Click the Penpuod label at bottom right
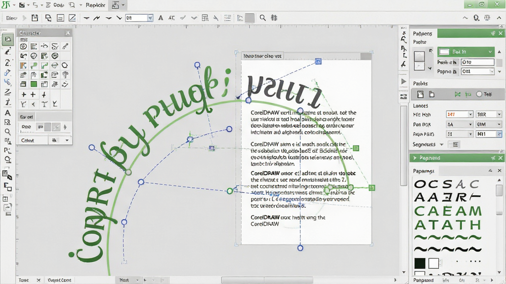Screen dimensions: 506x284 pos(423,280)
